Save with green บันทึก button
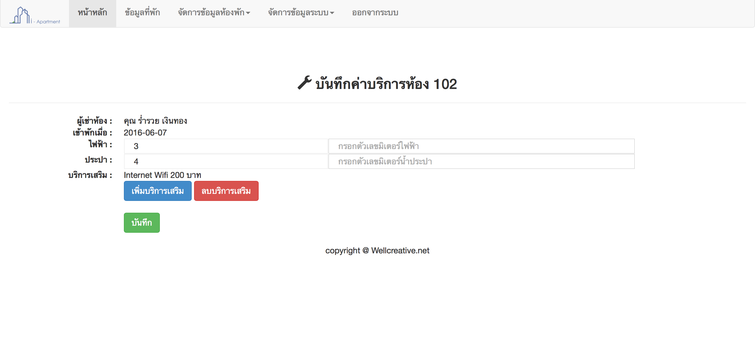Image resolution: width=755 pixels, height=360 pixels. pyautogui.click(x=142, y=223)
